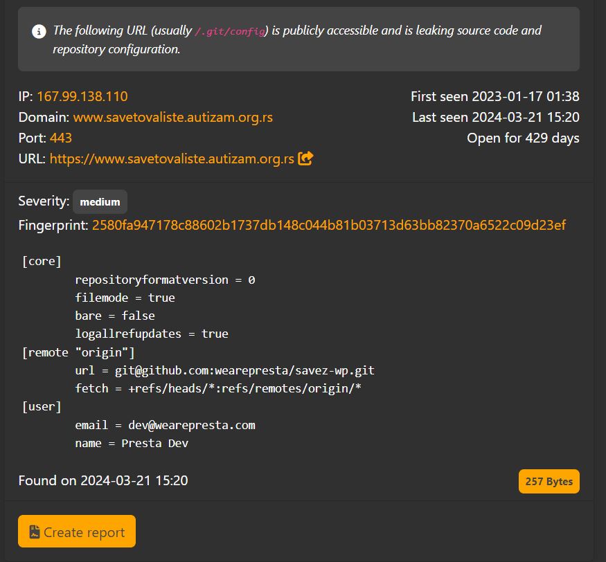Click the info circle icon in the notice

39,31
